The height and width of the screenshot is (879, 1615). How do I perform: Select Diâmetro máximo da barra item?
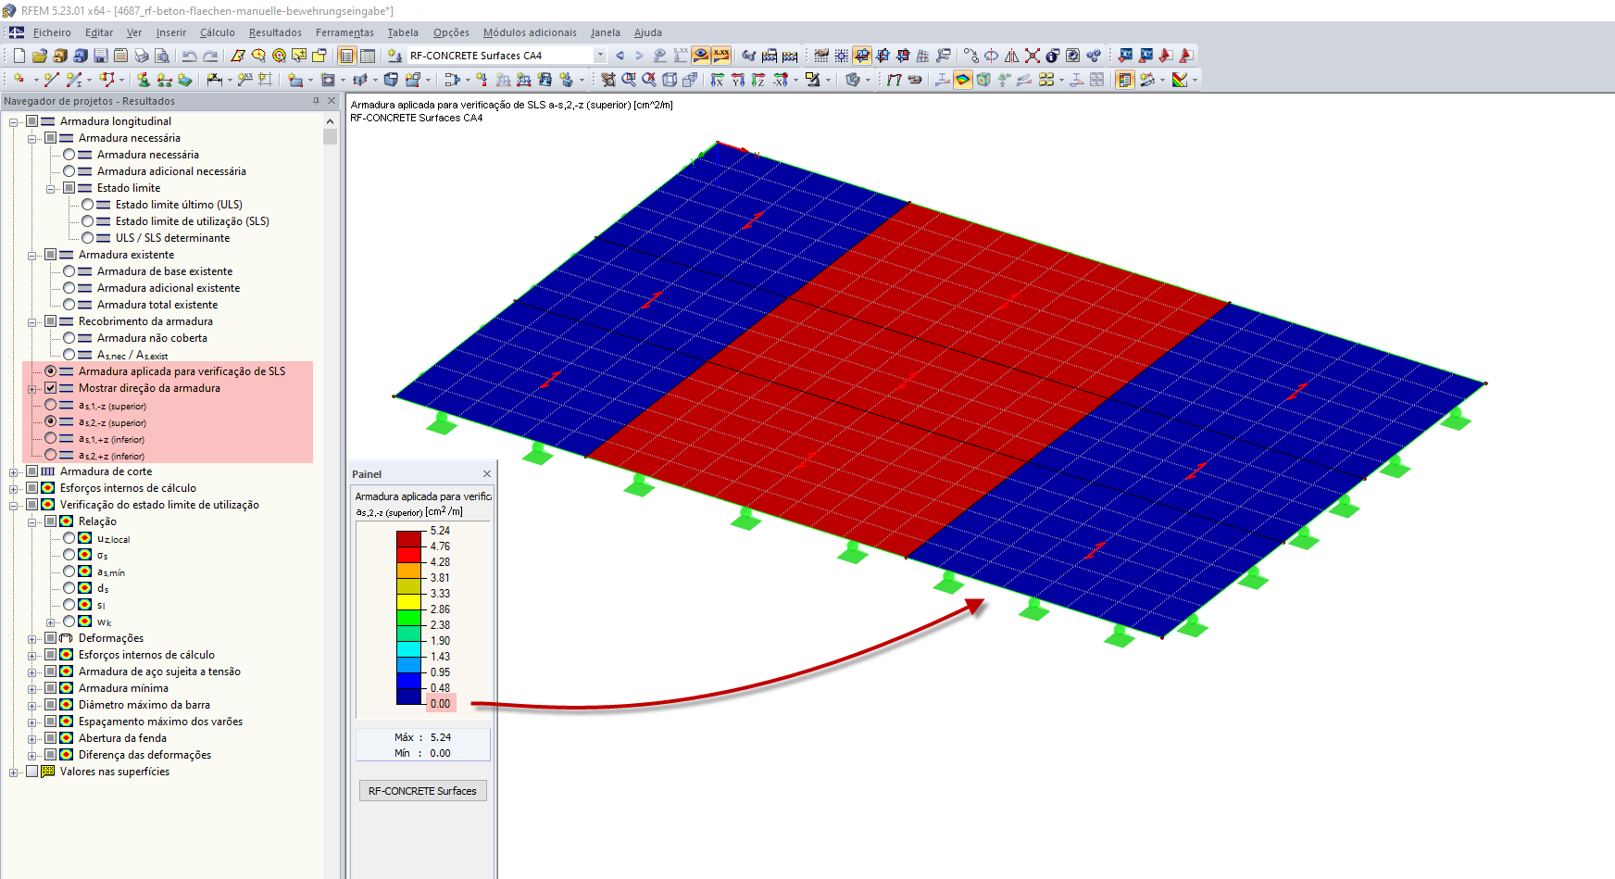click(x=144, y=705)
